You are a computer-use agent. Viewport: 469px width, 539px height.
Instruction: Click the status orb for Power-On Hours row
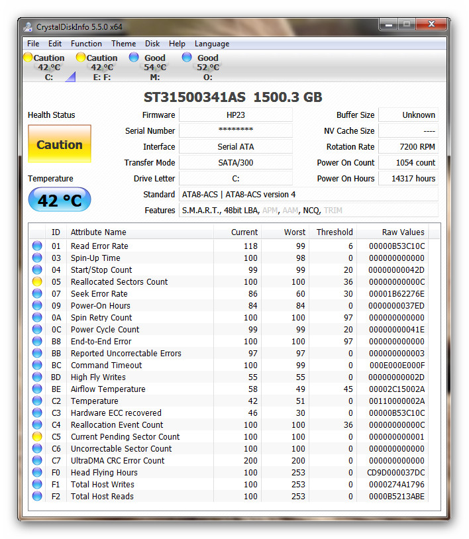pos(37,305)
